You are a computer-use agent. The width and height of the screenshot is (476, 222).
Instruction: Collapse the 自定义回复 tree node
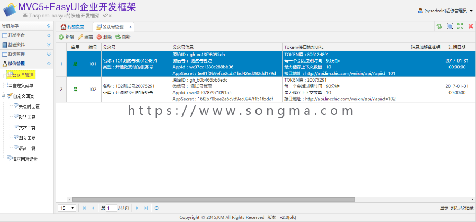[x=3, y=95]
